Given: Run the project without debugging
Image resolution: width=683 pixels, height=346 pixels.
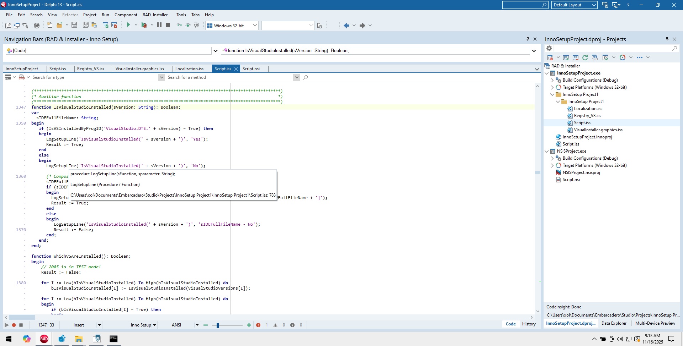Looking at the screenshot, I should (128, 25).
